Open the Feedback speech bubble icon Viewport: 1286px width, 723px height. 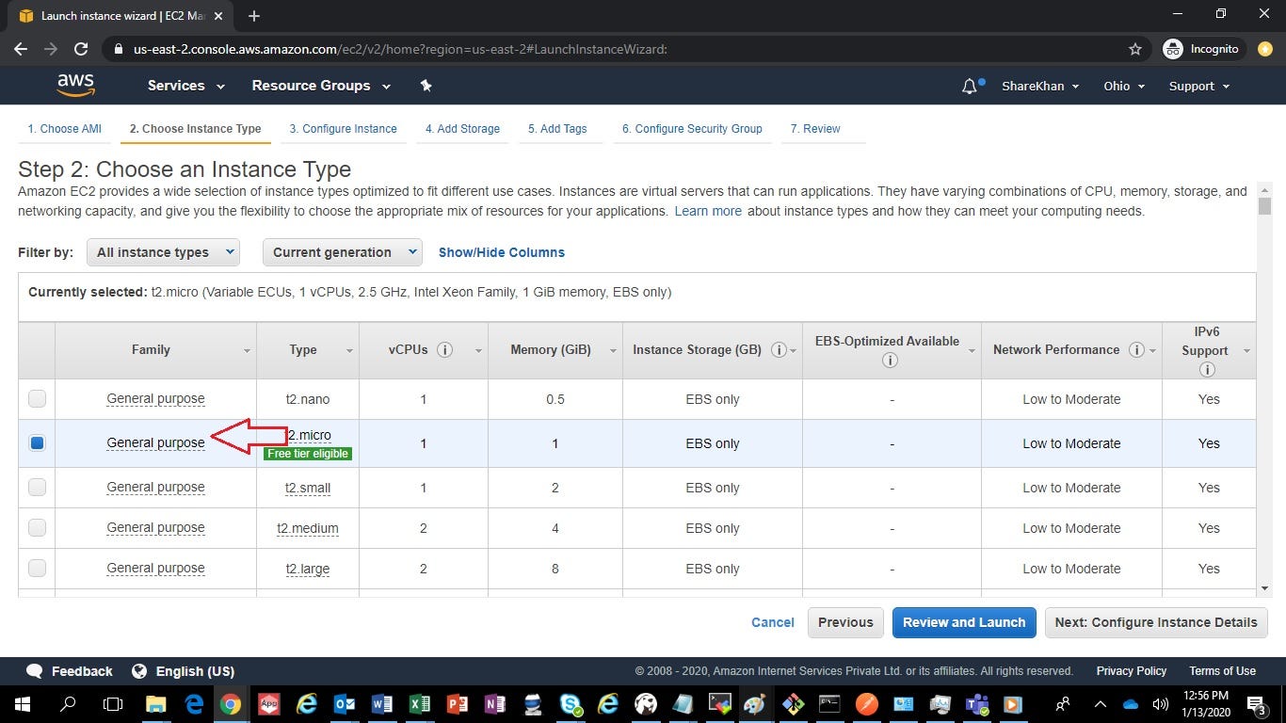[x=35, y=671]
